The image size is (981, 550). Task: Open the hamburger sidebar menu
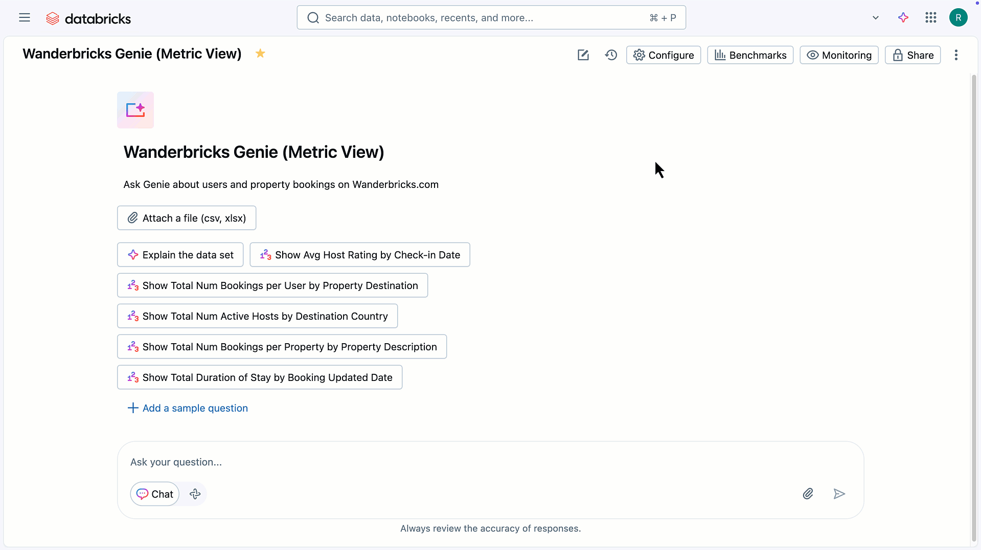[25, 18]
